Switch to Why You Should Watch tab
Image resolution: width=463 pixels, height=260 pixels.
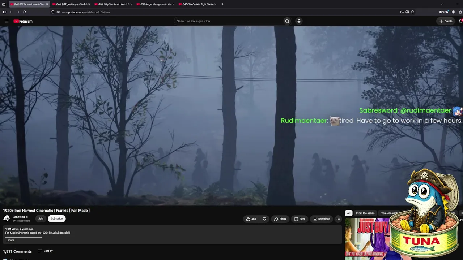(113, 4)
